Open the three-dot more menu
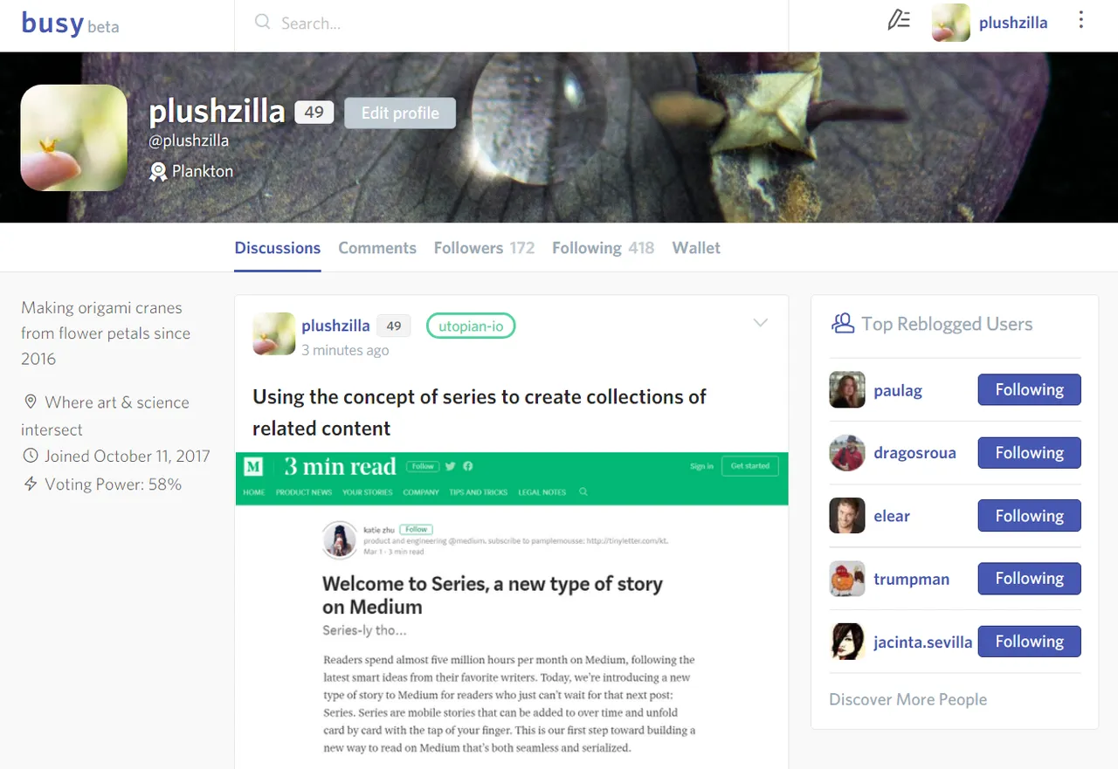Image resolution: width=1118 pixels, height=769 pixels. click(x=1081, y=20)
